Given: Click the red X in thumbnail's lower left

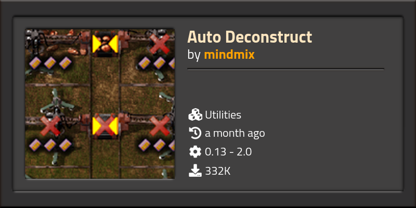Looking at the screenshot, I should click(x=50, y=125).
